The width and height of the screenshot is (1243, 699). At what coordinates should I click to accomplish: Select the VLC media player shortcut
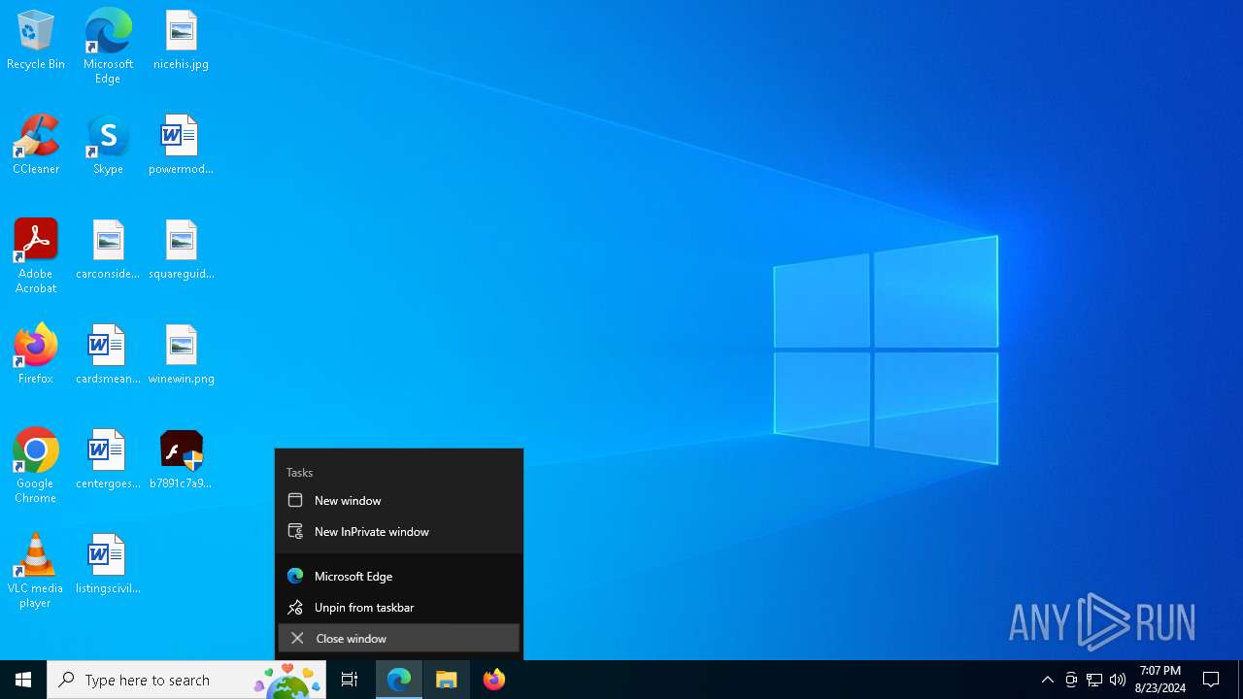click(36, 570)
